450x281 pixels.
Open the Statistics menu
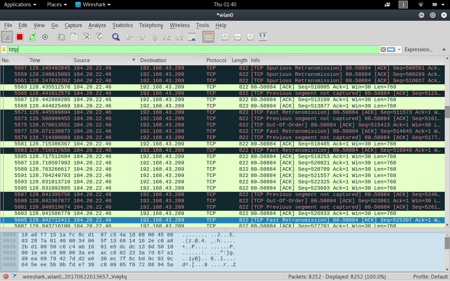pyautogui.click(x=122, y=25)
